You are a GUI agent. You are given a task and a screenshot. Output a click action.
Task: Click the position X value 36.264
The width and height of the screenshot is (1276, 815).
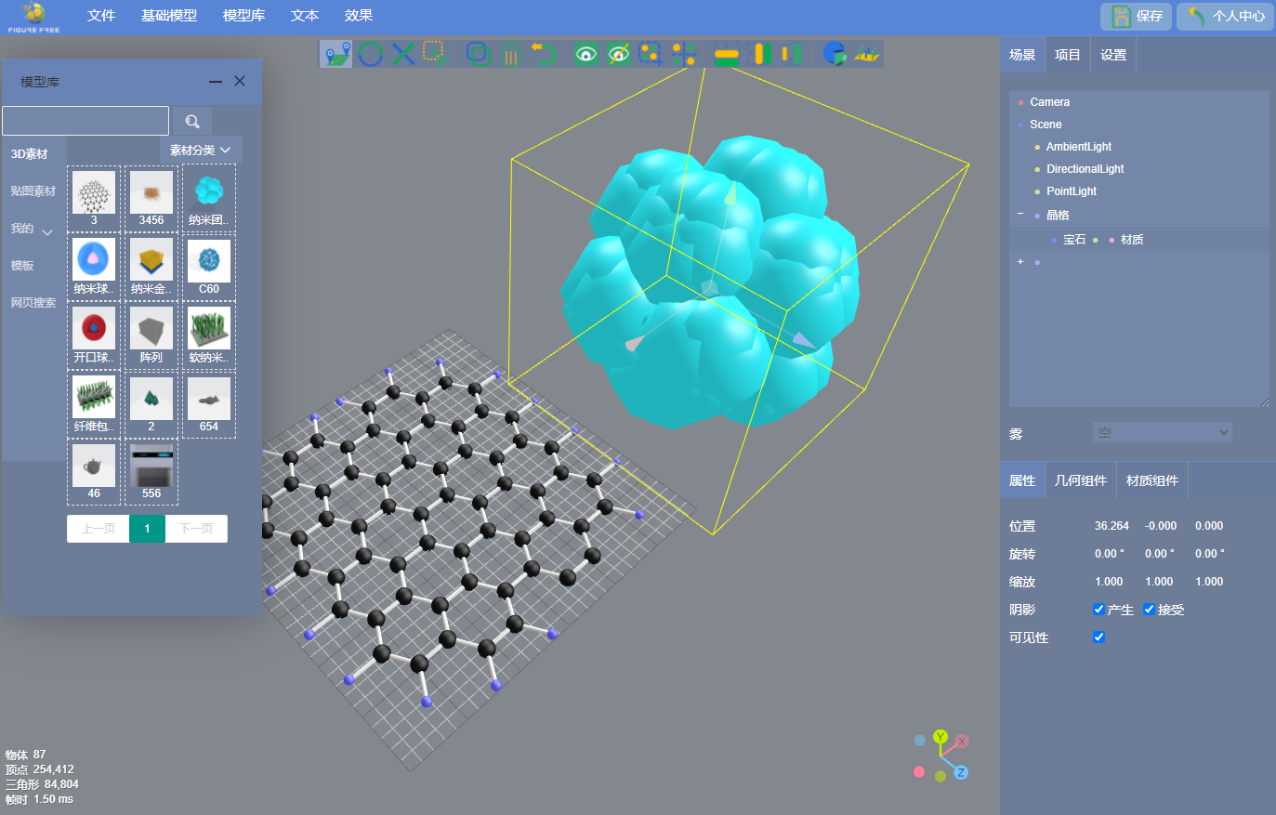tap(1112, 526)
